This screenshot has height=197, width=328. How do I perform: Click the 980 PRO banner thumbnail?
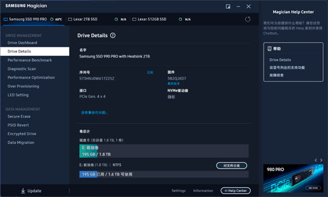pyautogui.click(x=293, y=178)
